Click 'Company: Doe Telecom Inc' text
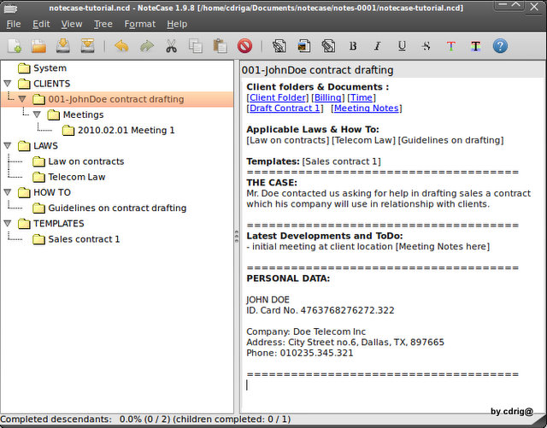 click(306, 331)
